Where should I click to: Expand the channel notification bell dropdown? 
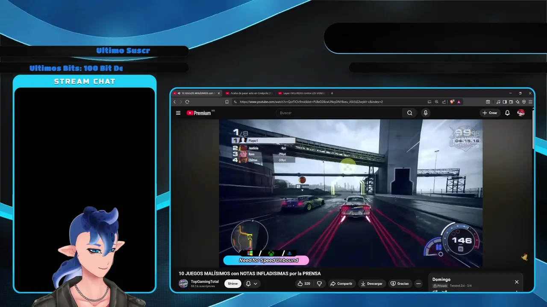[x=251, y=284]
